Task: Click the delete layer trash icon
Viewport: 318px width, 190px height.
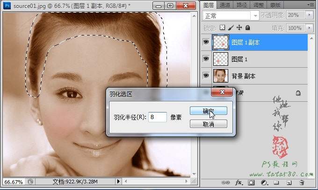Action: (x=302, y=183)
